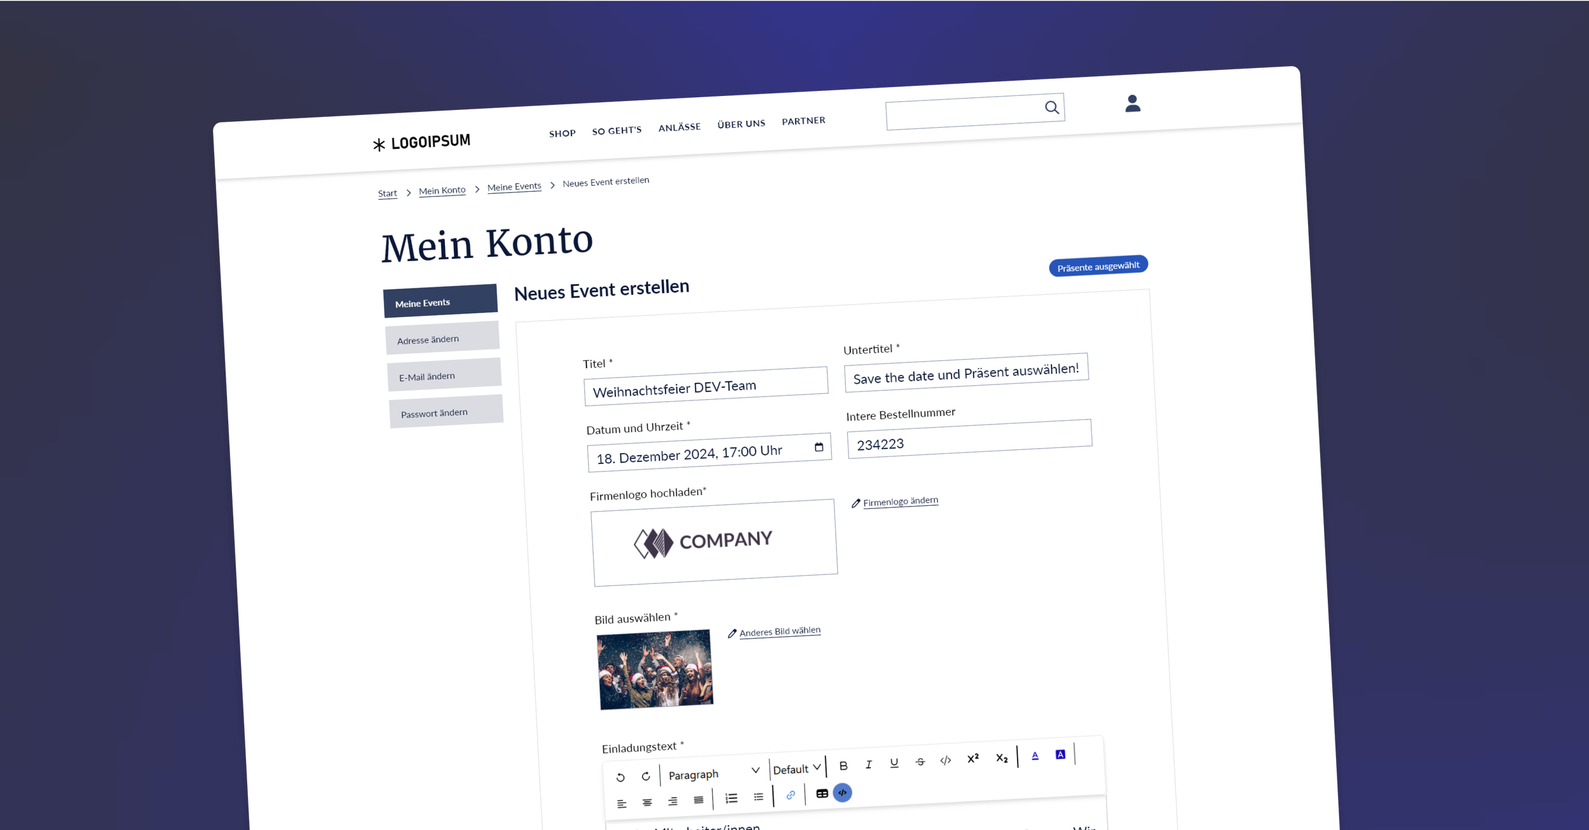Toggle bold formatting
The image size is (1589, 830).
pyautogui.click(x=843, y=766)
